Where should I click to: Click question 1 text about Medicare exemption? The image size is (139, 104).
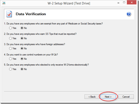point(53,24)
